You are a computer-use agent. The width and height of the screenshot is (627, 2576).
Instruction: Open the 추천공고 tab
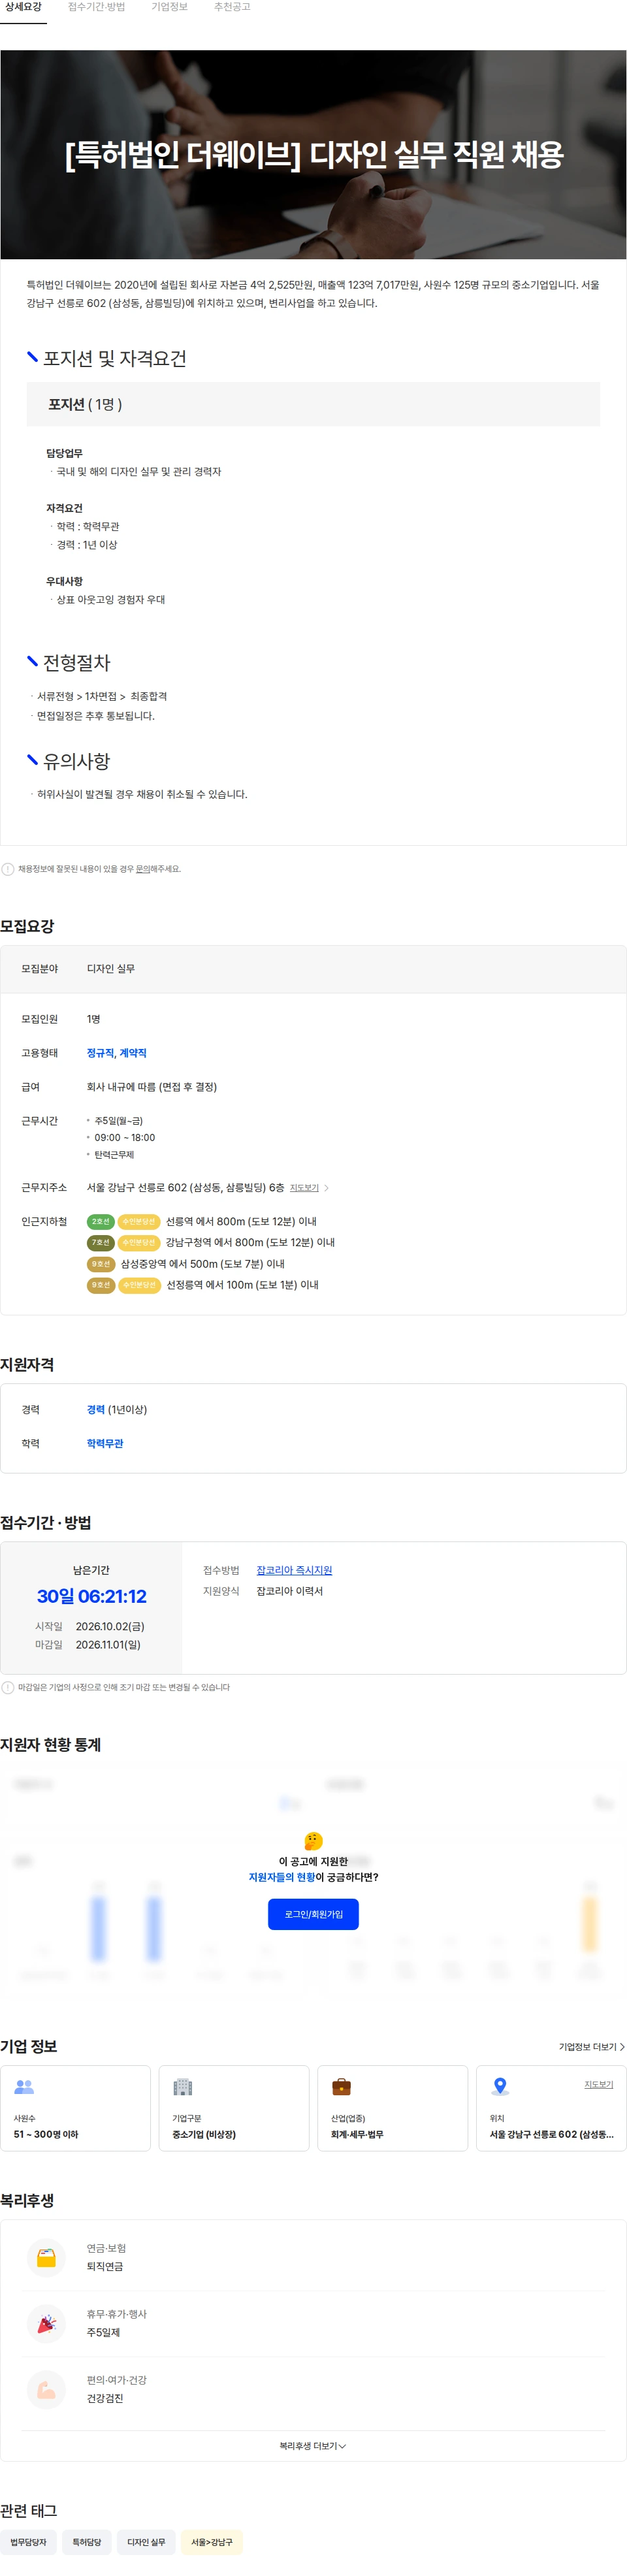click(231, 7)
